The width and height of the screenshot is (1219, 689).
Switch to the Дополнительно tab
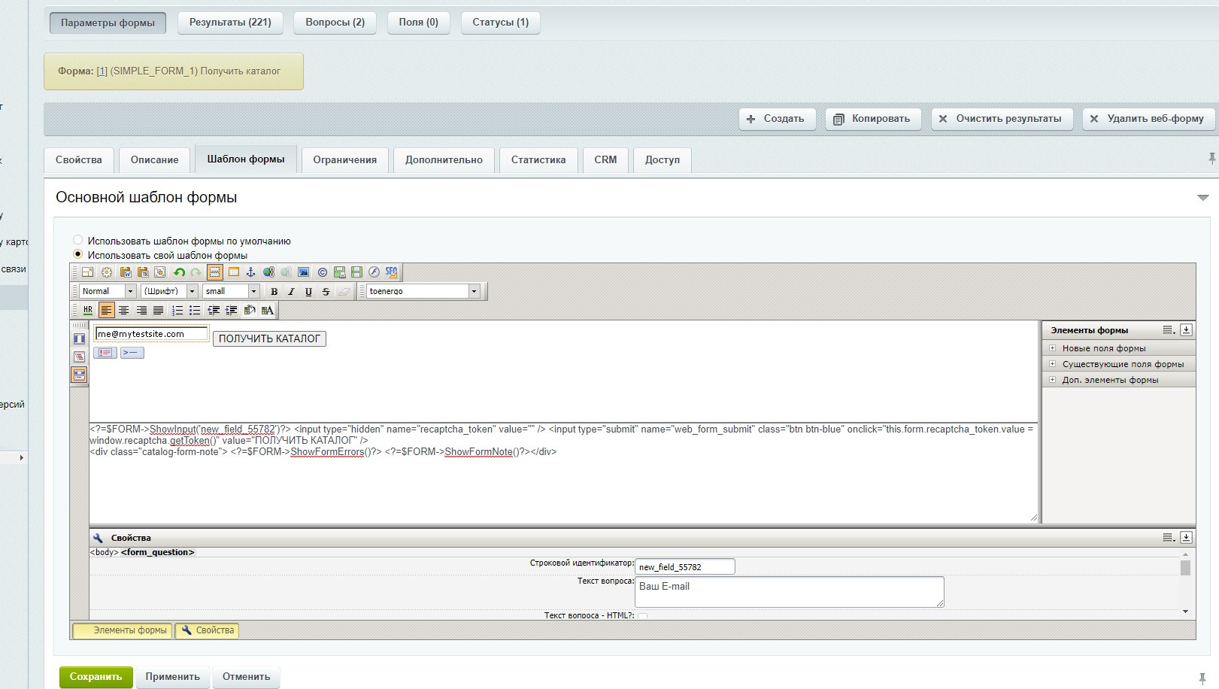coord(444,159)
